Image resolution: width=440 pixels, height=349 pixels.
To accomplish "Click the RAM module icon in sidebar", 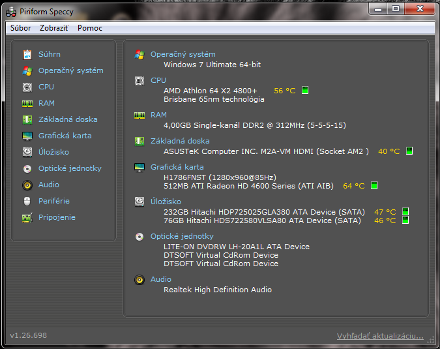I will pos(27,104).
